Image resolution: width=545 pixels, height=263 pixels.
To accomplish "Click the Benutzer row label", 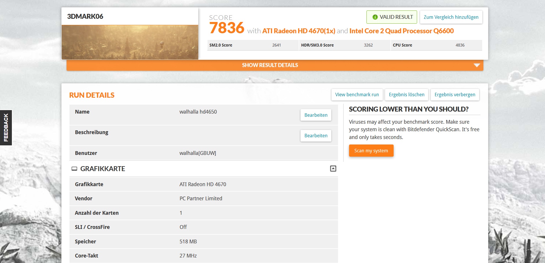I will tap(86, 153).
